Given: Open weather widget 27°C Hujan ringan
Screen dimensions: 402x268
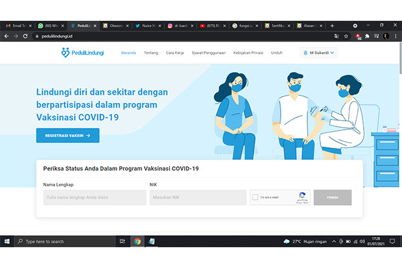Looking at the screenshot, I should pos(305,241).
